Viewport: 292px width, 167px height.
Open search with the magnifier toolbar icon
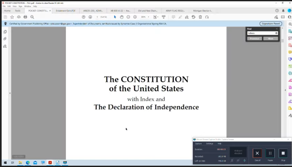coord(32,17)
